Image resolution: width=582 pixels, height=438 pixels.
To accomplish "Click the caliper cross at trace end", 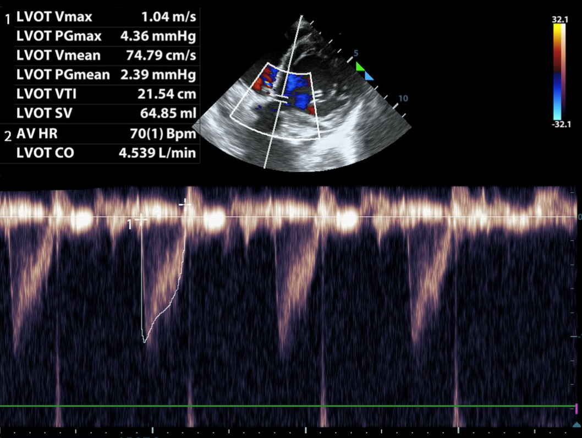I will pos(185,204).
